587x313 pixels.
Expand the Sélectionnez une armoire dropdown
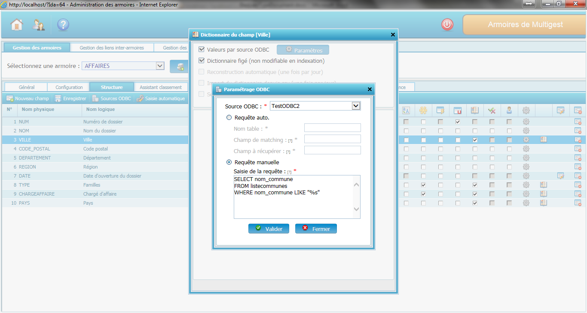160,66
